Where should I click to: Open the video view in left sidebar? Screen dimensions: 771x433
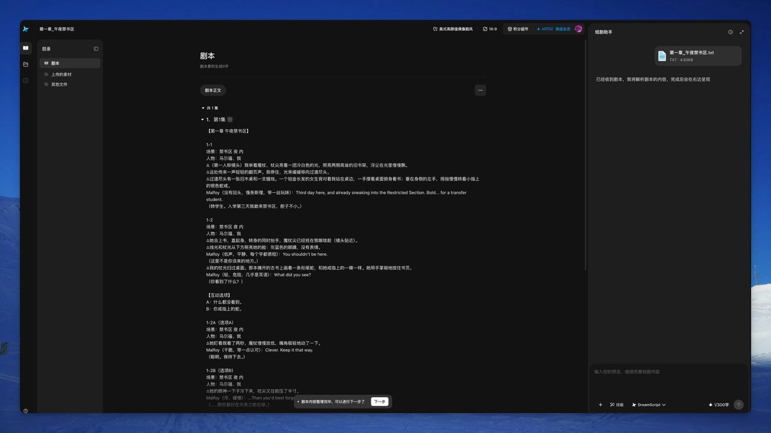(x=26, y=81)
